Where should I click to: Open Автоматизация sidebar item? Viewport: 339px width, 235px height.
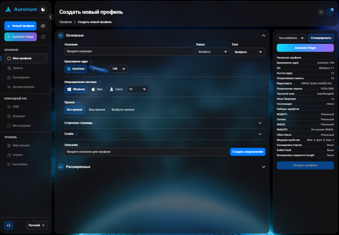(x=26, y=87)
